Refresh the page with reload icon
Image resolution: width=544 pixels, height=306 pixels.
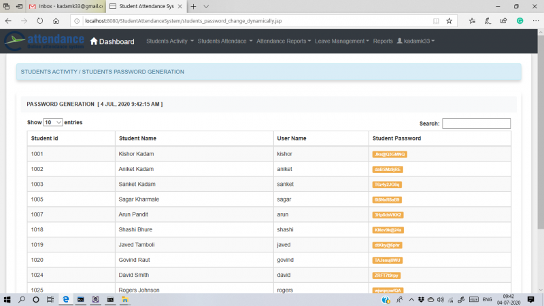[x=40, y=21]
